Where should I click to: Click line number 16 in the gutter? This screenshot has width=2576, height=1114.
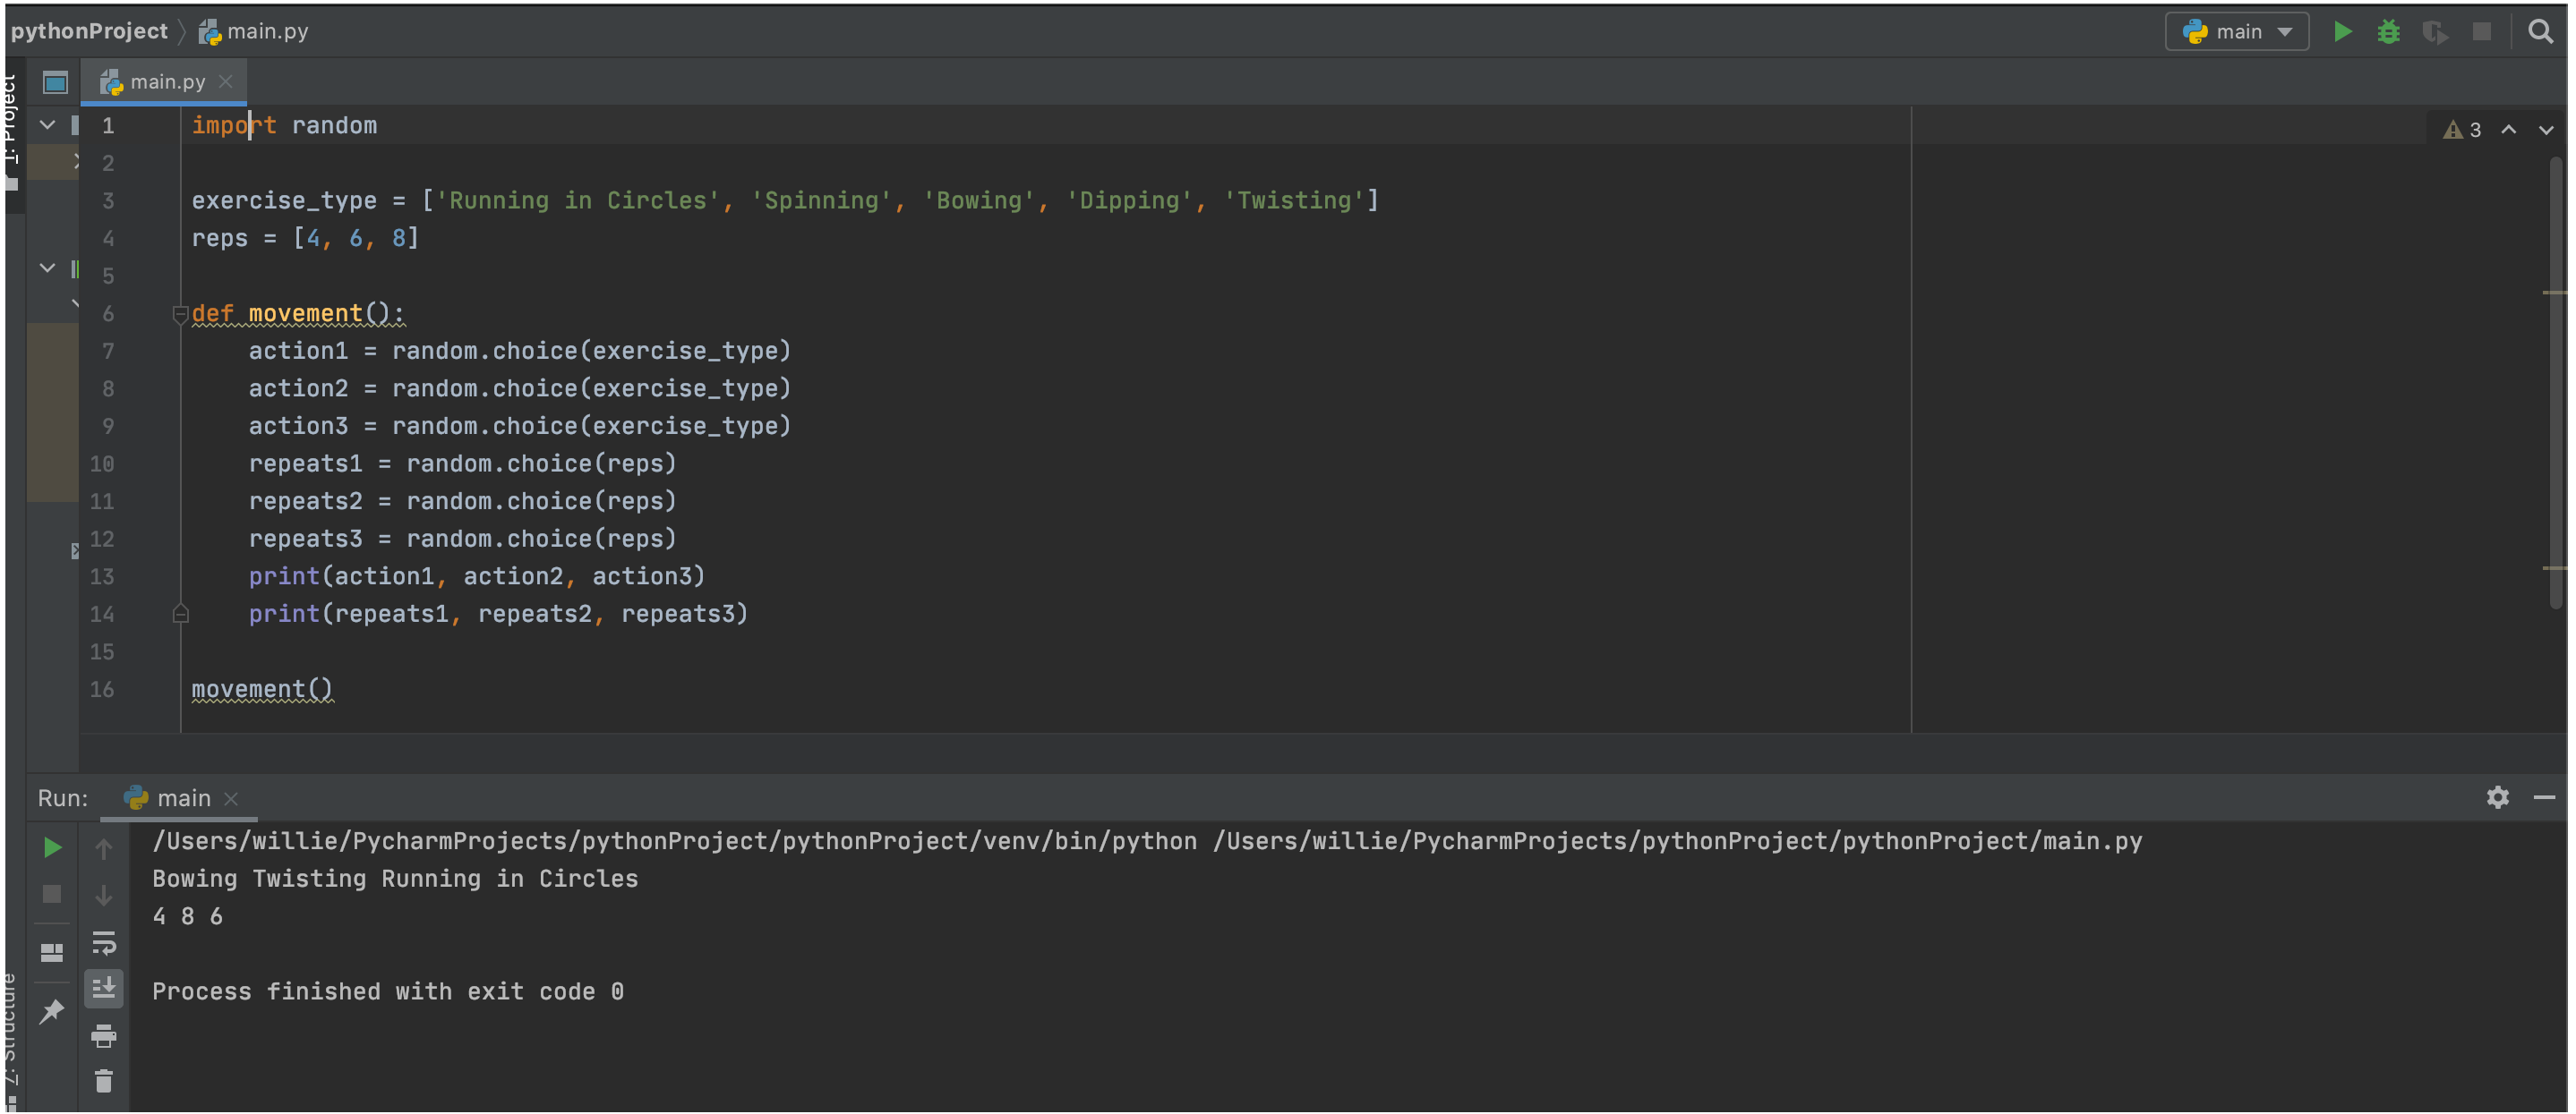(102, 689)
